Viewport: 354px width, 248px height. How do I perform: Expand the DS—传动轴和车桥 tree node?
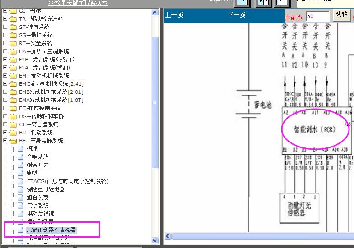point(5,116)
